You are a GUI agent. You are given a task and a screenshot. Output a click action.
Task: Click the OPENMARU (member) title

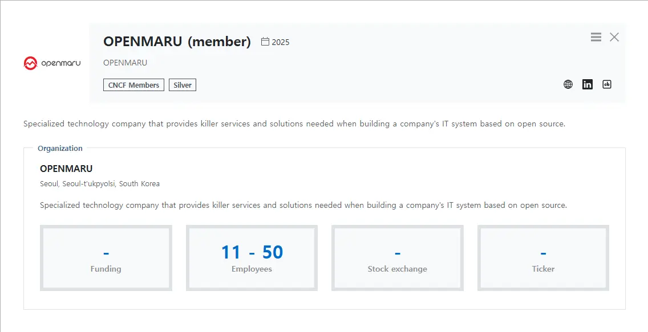tap(177, 42)
